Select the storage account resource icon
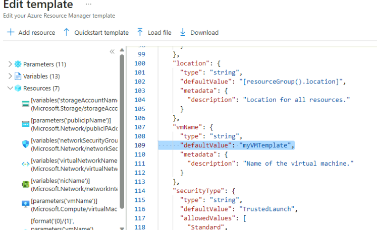This screenshot has height=230, width=377. pos(26,104)
